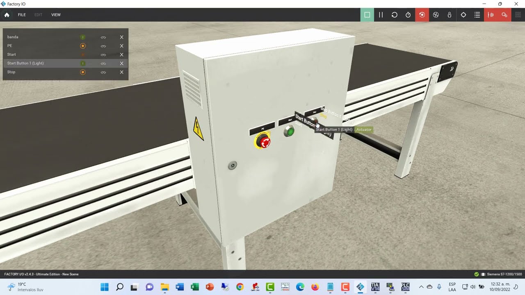The height and width of the screenshot is (295, 525).
Task: Toggle the actuator tags gears icon
Action: click(504, 15)
